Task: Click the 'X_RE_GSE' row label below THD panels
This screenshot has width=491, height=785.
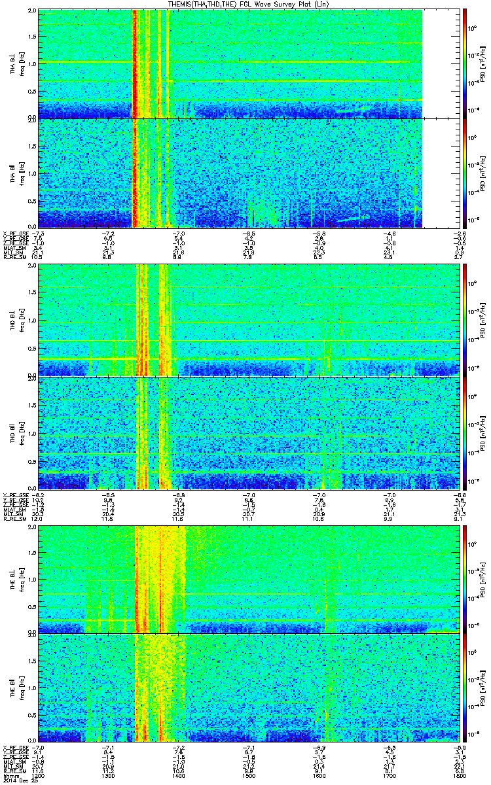Action: coord(16,494)
